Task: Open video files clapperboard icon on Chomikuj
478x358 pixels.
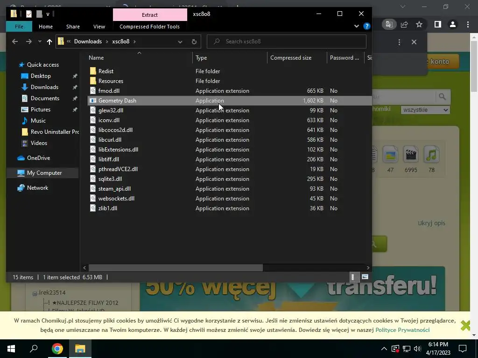Action: pyautogui.click(x=411, y=154)
